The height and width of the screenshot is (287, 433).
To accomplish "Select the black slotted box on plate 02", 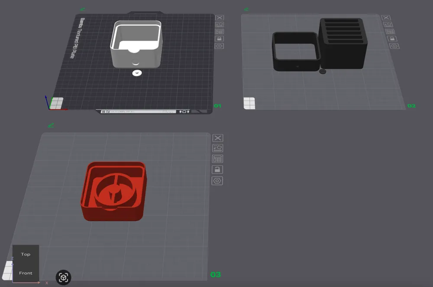I will [343, 44].
